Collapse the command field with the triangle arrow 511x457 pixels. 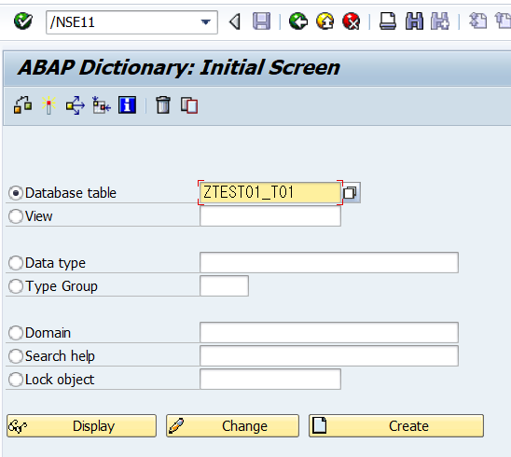tap(235, 21)
